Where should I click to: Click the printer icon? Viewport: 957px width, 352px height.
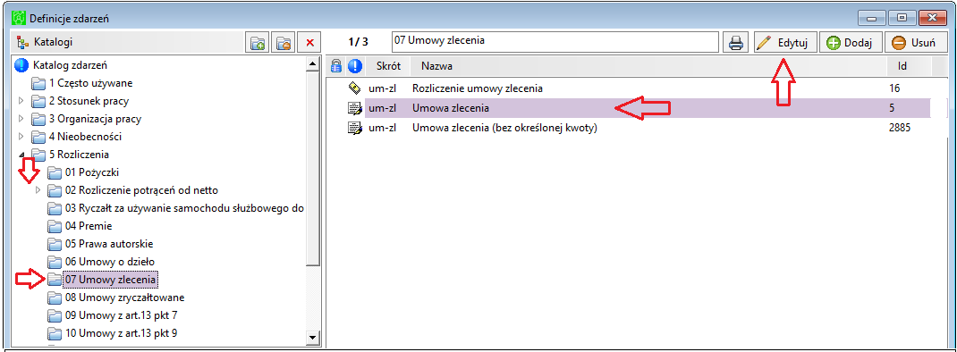[736, 43]
